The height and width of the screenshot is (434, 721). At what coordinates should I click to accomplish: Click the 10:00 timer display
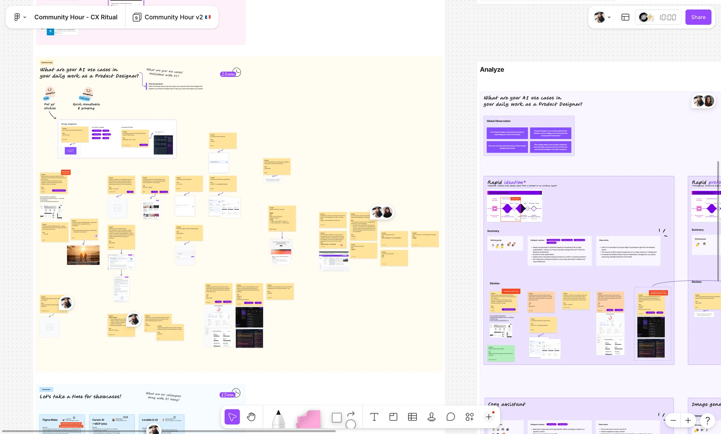click(668, 17)
